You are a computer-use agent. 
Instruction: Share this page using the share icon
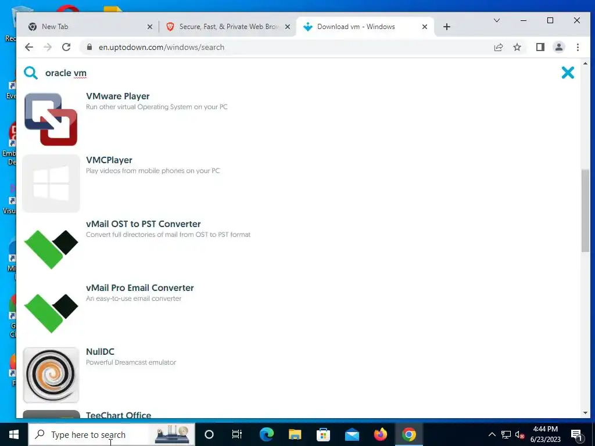coord(498,47)
